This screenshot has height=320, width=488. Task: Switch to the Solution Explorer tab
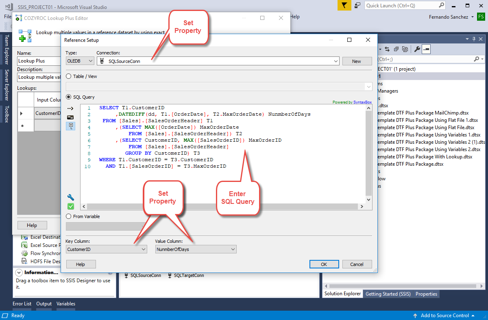(x=342, y=294)
